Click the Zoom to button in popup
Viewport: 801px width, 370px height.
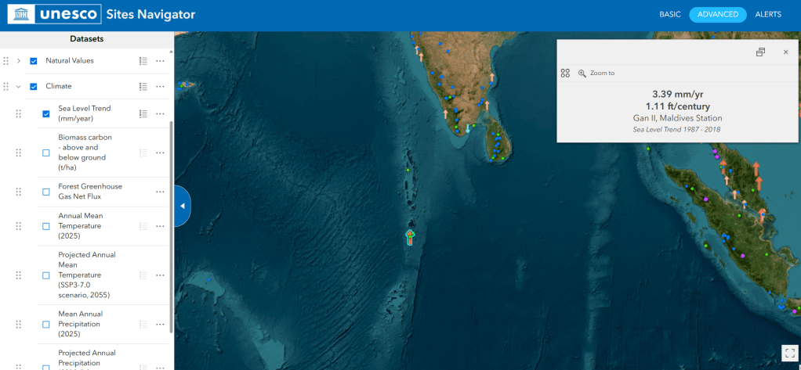click(596, 73)
